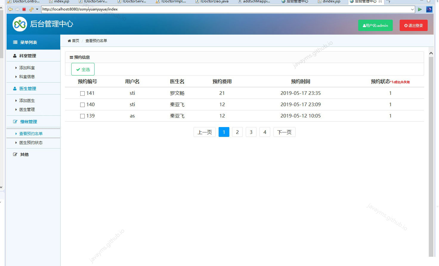Viewport: 439px width, 266px height.
Task: Click the 上一页 previous page button
Action: tap(205, 132)
